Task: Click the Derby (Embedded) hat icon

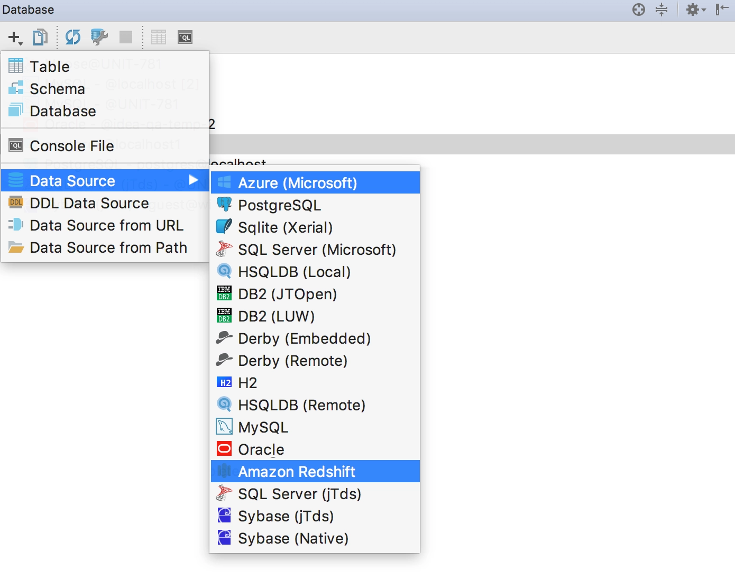Action: [x=224, y=337]
